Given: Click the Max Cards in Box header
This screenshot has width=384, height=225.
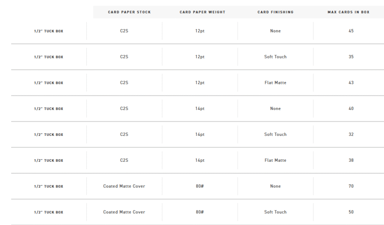Looking at the screenshot, I should tap(348, 12).
